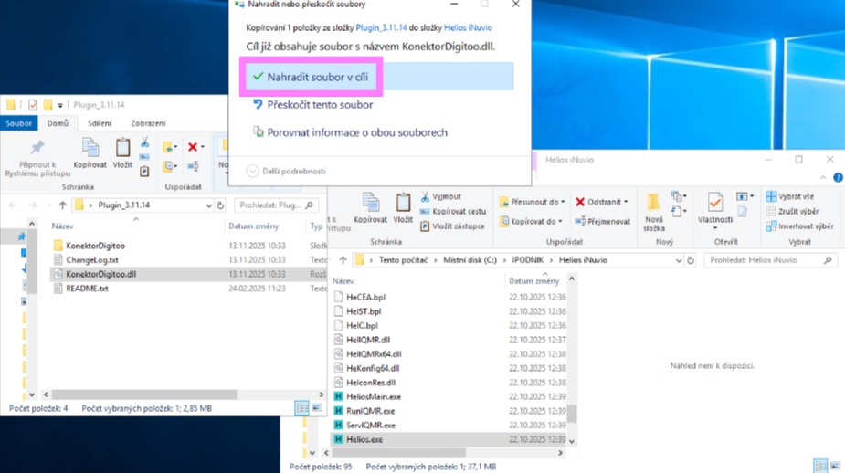The image size is (845, 473).
Task: Click move-to icon in Plugin_3.11.14 ribbon
Action: coord(169,147)
